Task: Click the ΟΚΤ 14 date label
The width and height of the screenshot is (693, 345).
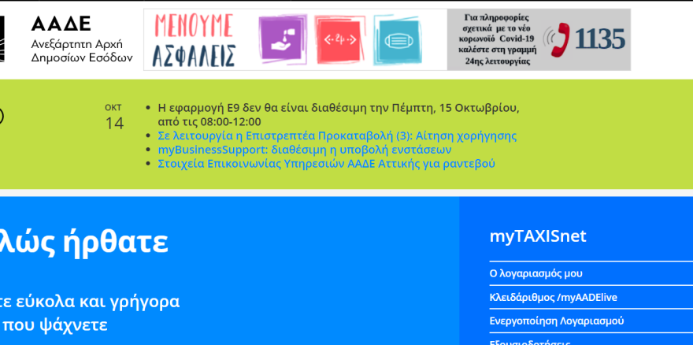Action: [x=113, y=117]
